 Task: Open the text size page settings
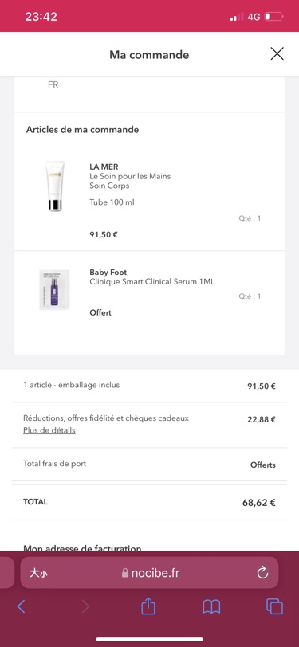[38, 573]
